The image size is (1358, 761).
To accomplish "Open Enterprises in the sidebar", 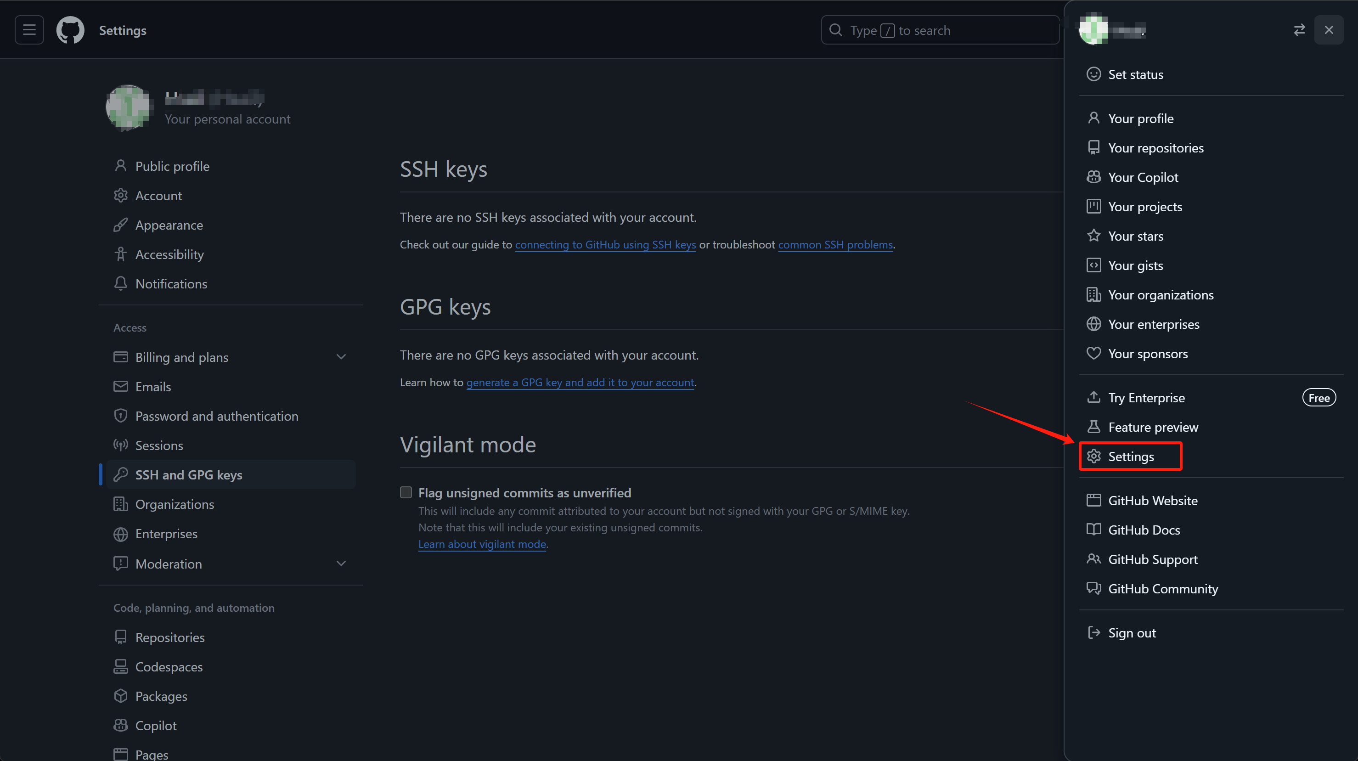I will (x=231, y=533).
